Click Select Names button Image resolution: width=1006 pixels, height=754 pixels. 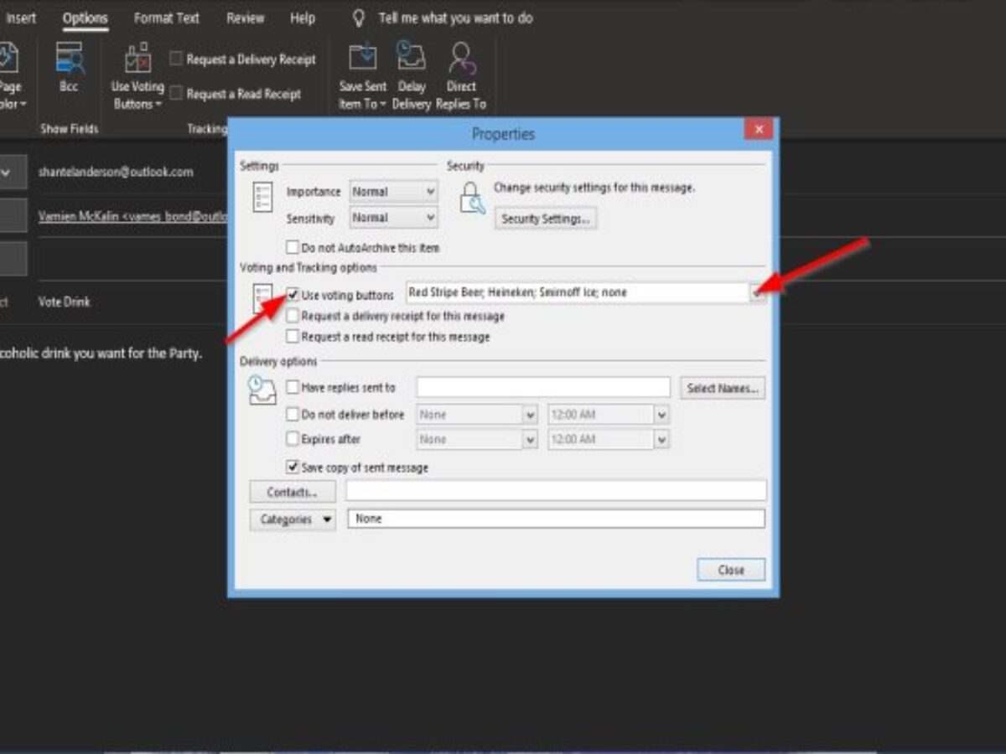723,388
